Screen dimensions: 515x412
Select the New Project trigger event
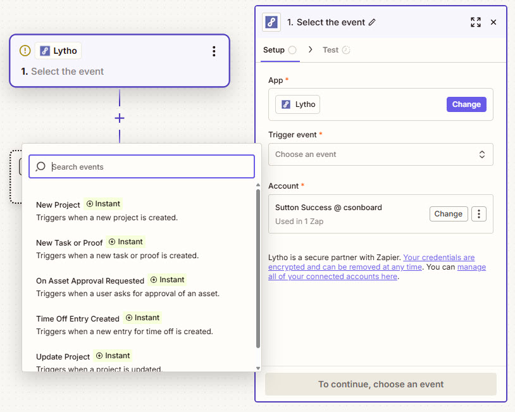pos(141,211)
